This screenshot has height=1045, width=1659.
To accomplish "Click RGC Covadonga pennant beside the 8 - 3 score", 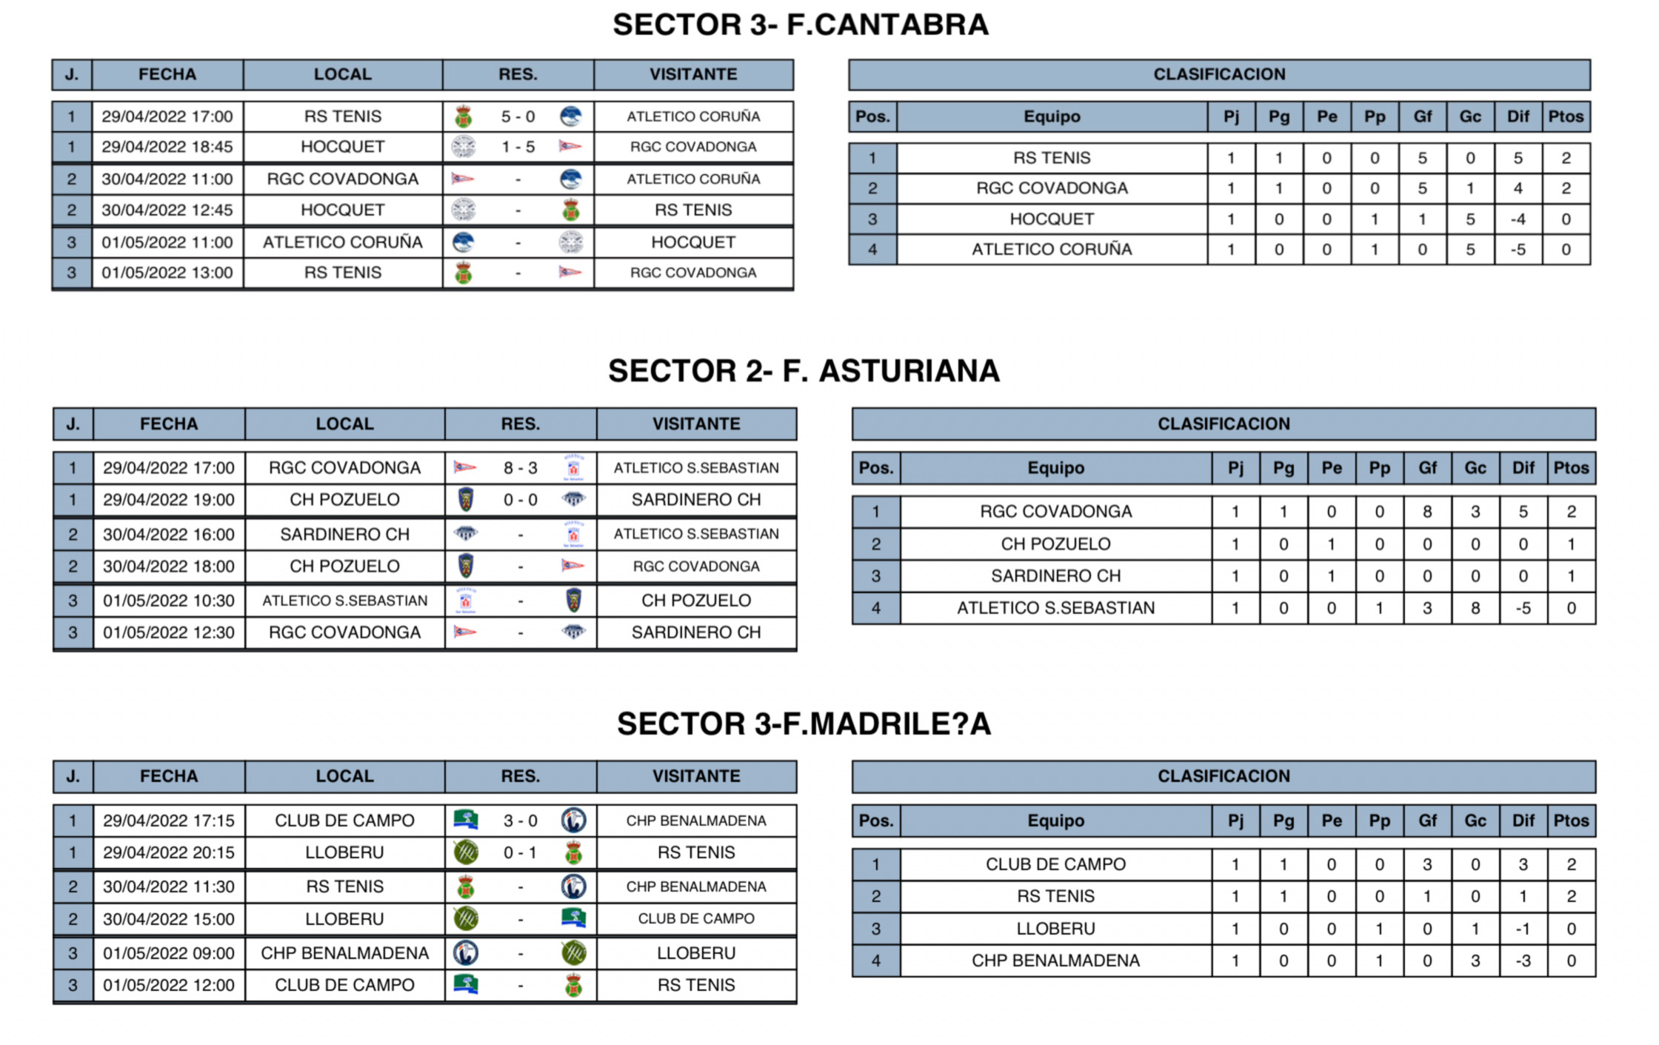I will pyautogui.click(x=465, y=468).
